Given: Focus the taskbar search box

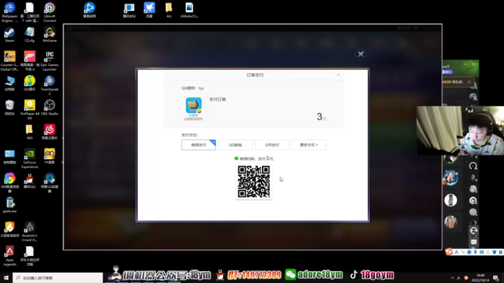Looking at the screenshot, I should tap(58, 277).
